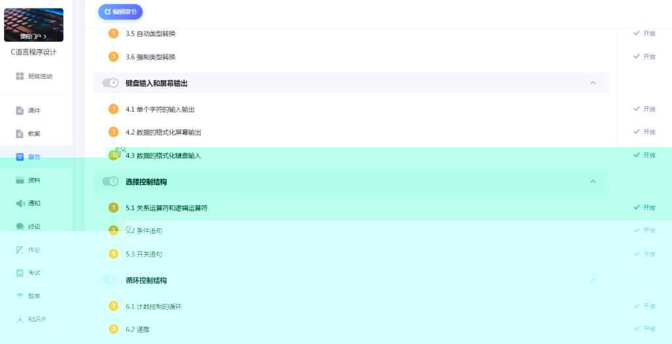This screenshot has height=344, width=672.
Task: Click the orange badge beside 3.6
Action: (x=113, y=56)
